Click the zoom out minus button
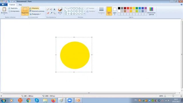 [x=165, y=96]
